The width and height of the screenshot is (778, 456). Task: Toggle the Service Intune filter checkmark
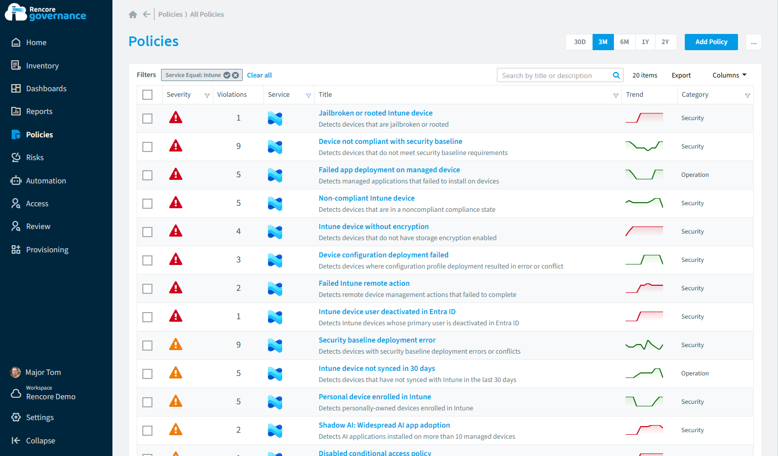tap(227, 75)
